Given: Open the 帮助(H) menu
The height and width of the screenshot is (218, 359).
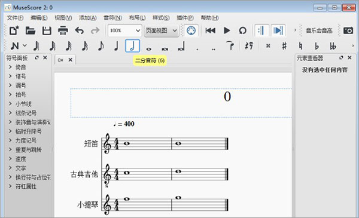Looking at the screenshot, I should click(x=209, y=17).
